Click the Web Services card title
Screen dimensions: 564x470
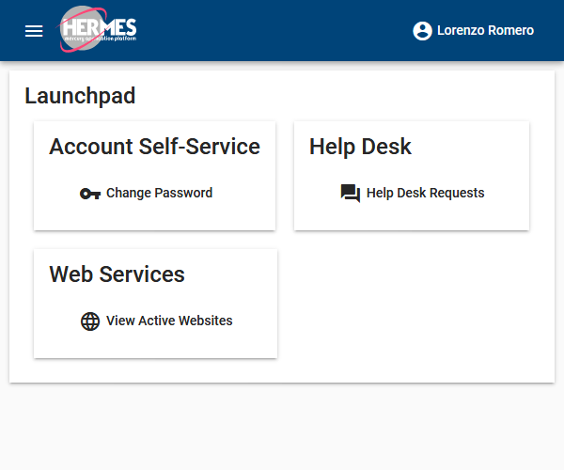tap(117, 274)
